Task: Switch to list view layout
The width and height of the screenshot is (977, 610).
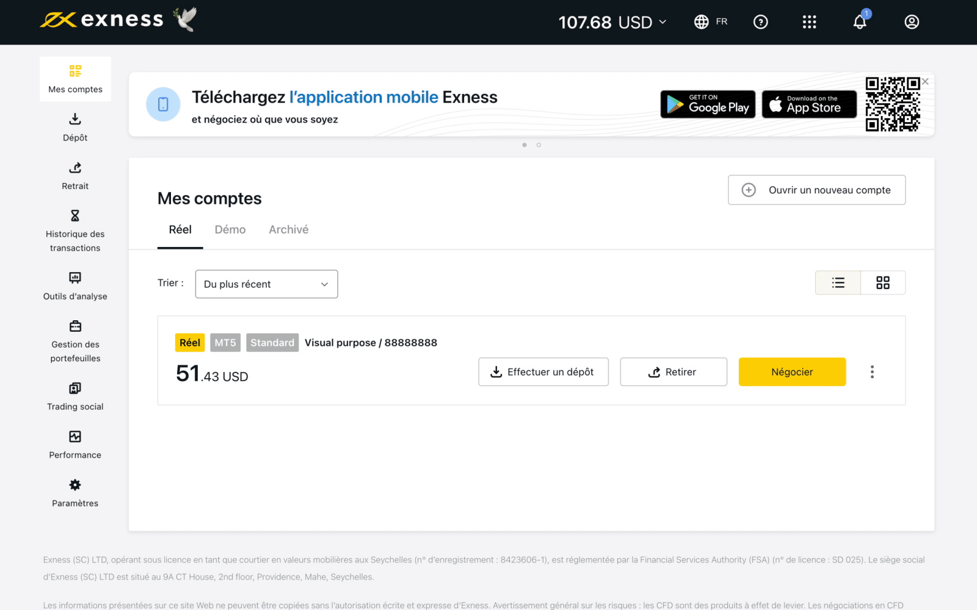Action: click(838, 282)
